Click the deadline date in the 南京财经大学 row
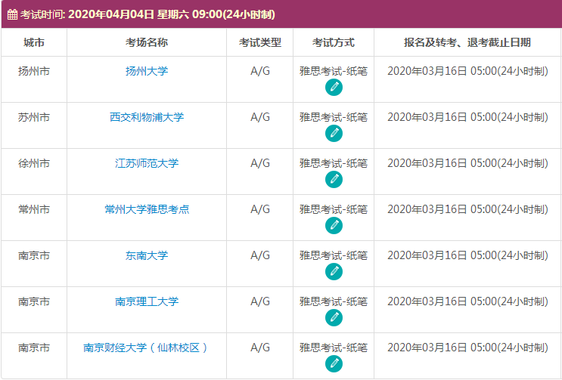The width and height of the screenshot is (562, 380). (467, 348)
